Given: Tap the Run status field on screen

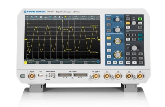Looking at the screenshot, I should pyautogui.click(x=92, y=16).
